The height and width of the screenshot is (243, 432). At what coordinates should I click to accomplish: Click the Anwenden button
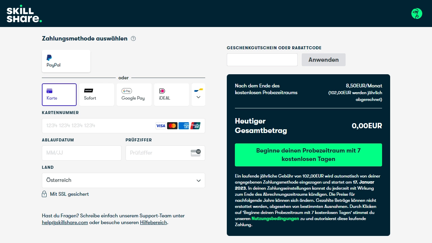[324, 60]
